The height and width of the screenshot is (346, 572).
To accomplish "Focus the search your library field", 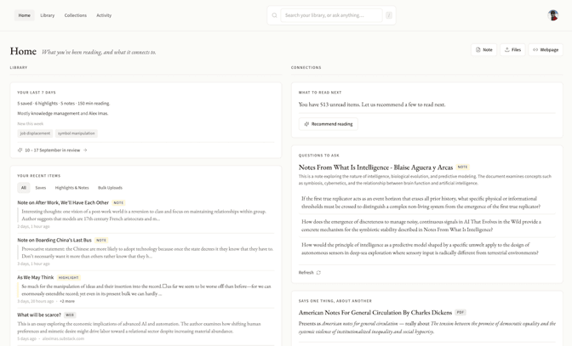I will pyautogui.click(x=331, y=15).
